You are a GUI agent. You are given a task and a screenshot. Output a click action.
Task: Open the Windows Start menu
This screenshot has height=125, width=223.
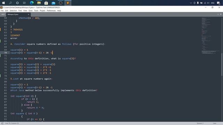coord(3,3)
